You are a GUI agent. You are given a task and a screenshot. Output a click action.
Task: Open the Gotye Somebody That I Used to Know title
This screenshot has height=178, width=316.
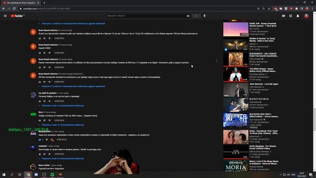264,132
